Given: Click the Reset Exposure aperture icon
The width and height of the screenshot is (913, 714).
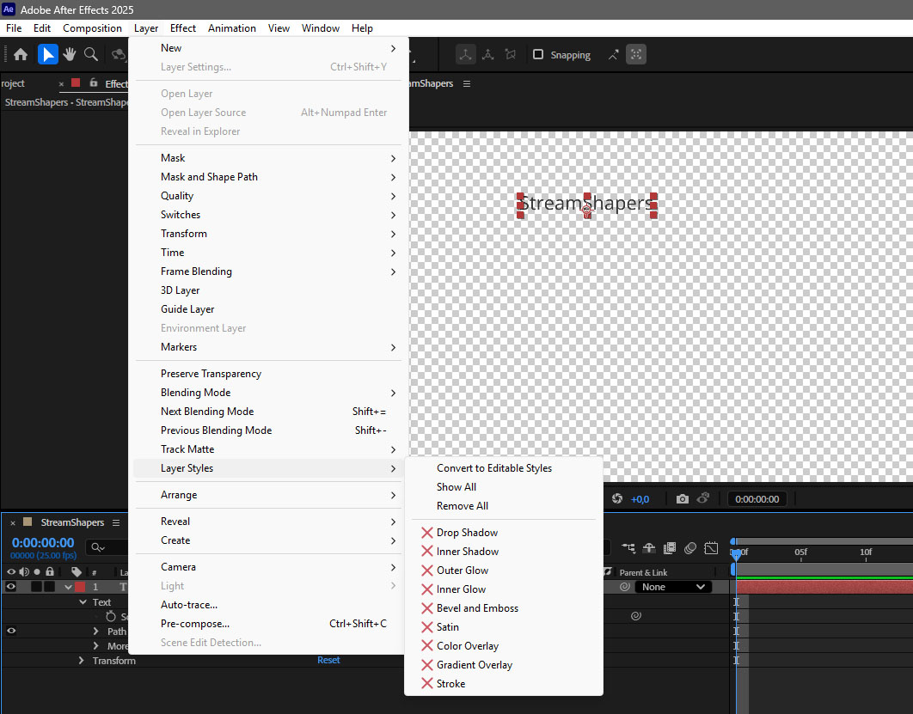Looking at the screenshot, I should tap(617, 498).
